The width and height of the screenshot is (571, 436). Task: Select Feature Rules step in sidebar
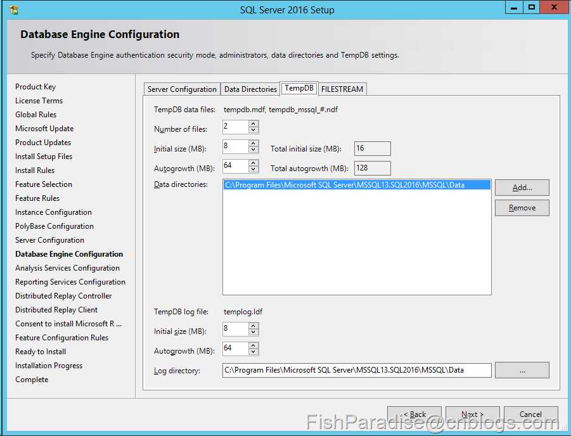point(37,198)
